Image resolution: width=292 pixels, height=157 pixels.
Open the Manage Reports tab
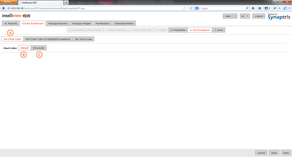58,23
